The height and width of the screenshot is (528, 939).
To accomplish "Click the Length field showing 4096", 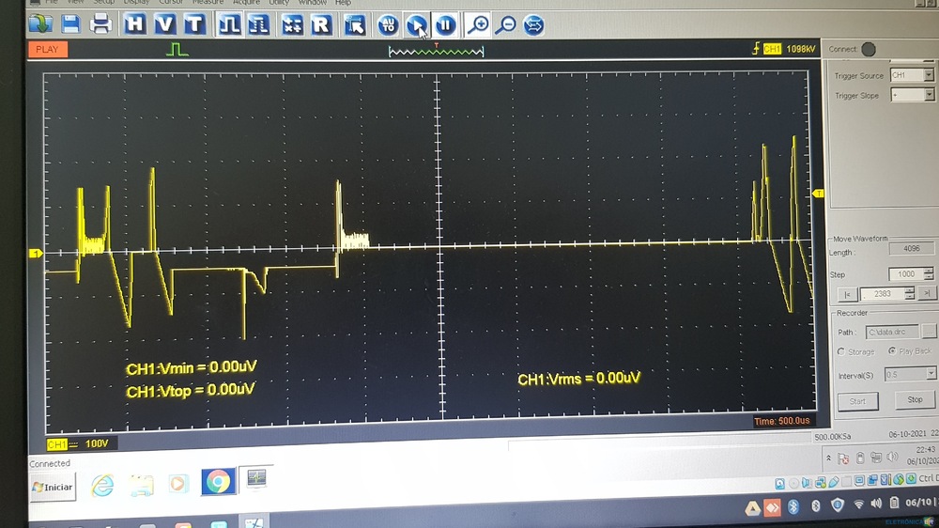I will [911, 248].
